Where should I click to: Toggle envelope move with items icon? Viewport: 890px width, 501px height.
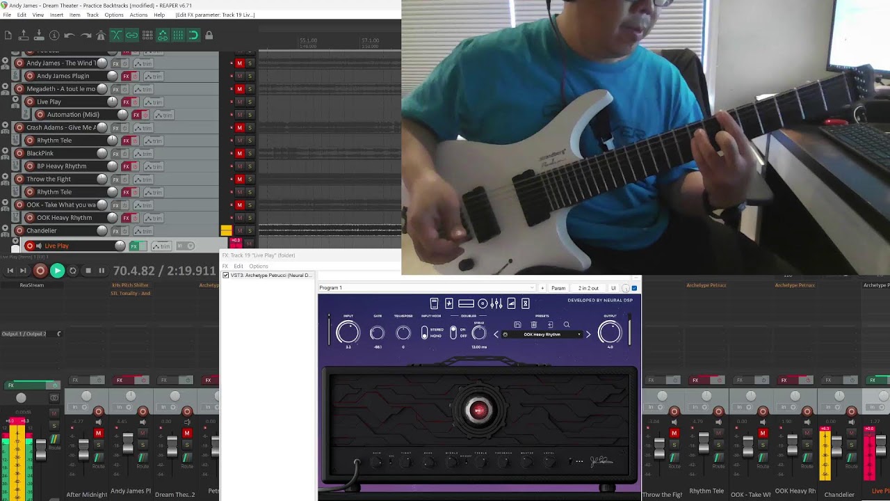coord(163,35)
